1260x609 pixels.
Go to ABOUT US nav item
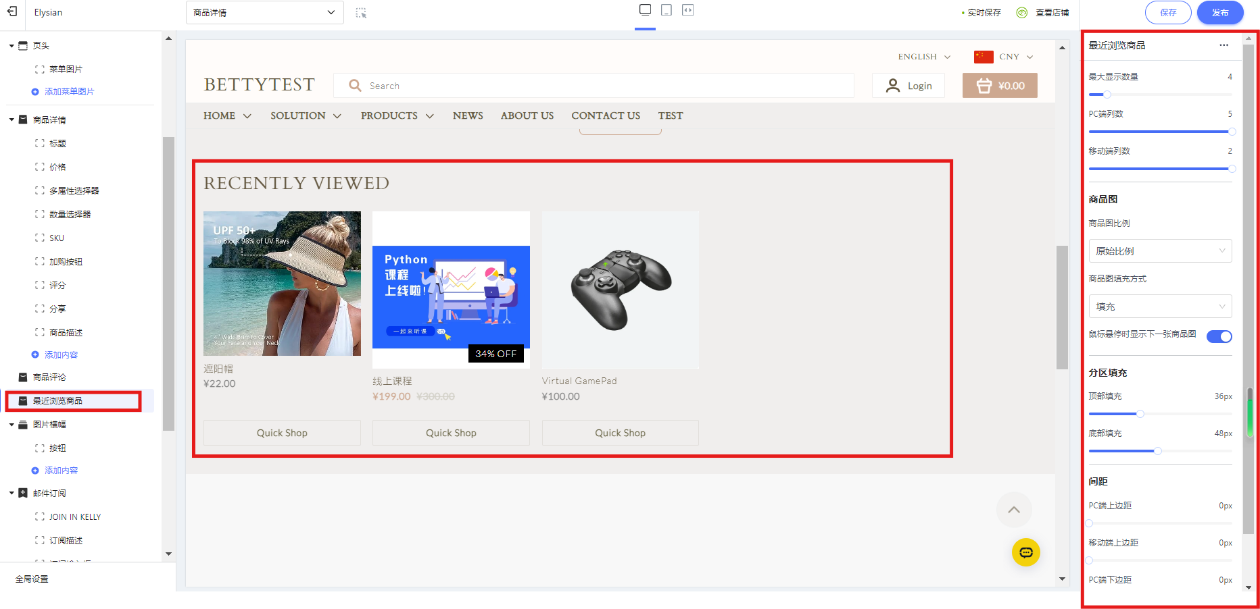[527, 116]
